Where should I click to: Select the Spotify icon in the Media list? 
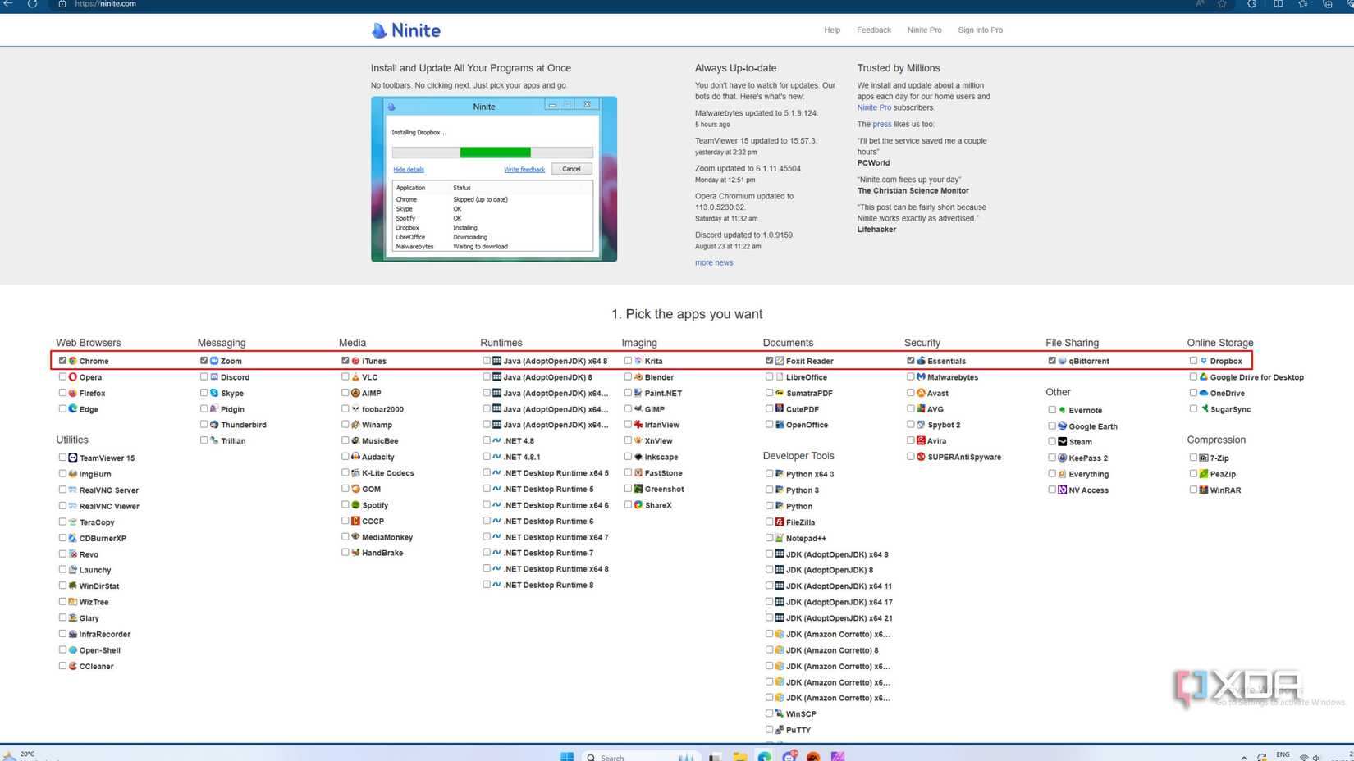point(355,505)
